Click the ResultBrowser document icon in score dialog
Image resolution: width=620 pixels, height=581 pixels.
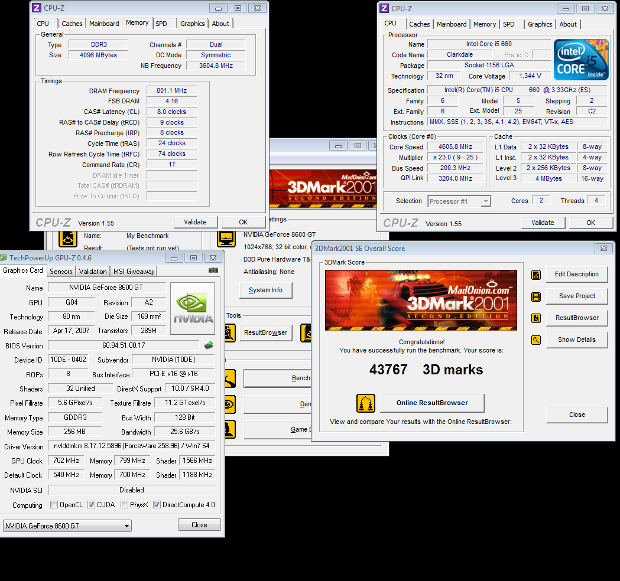click(536, 318)
